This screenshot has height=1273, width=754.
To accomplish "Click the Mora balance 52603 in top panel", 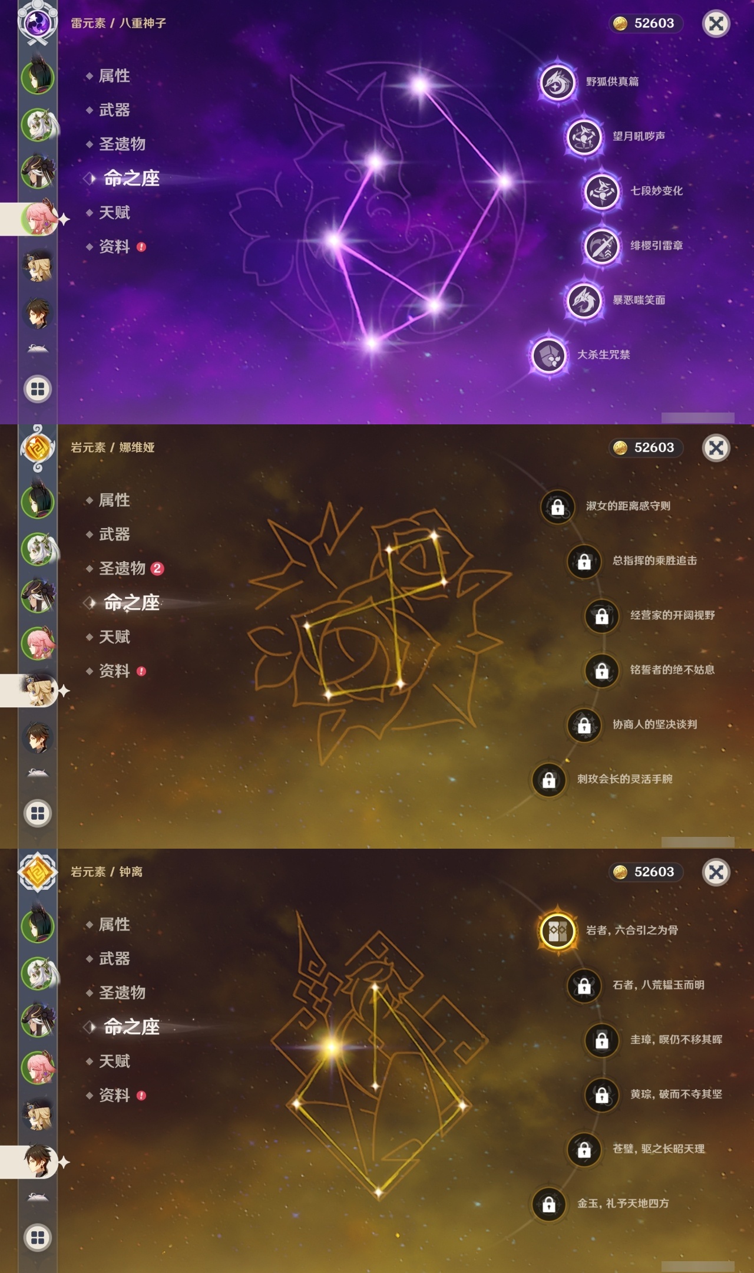I will 646,24.
